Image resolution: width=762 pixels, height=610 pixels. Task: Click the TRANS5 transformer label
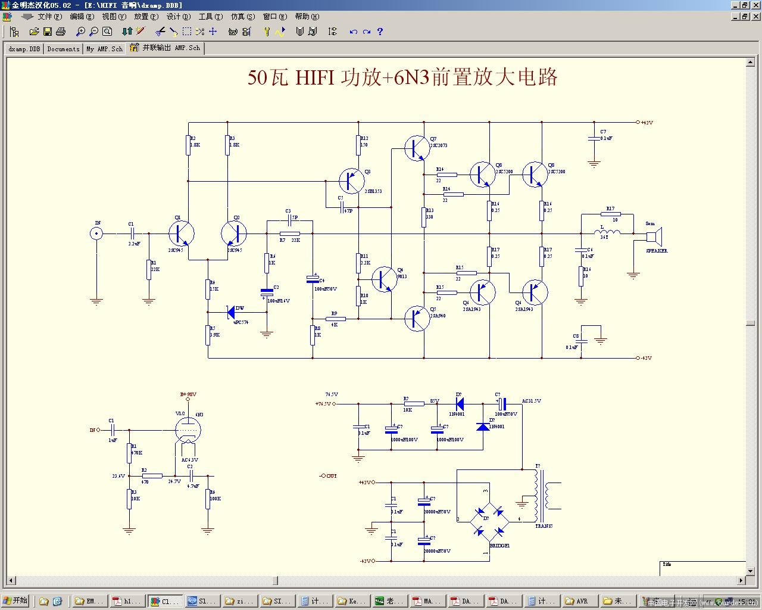tap(544, 526)
